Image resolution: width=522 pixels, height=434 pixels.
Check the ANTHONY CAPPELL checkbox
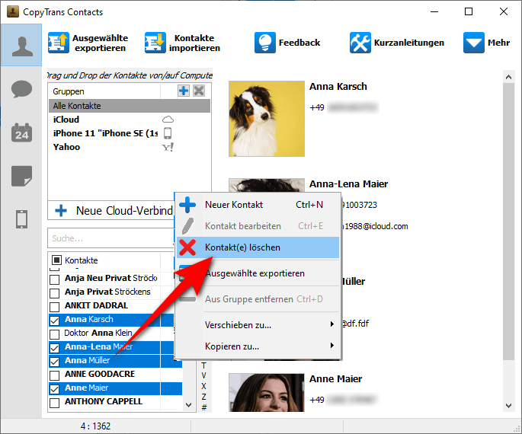tap(54, 403)
